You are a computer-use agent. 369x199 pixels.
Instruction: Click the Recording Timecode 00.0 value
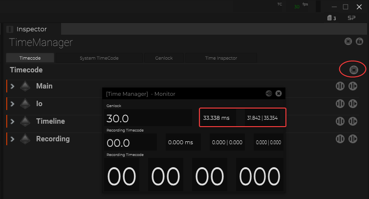pos(130,142)
